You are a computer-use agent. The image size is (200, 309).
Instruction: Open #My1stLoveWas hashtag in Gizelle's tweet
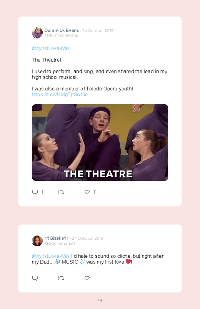[x=51, y=256]
